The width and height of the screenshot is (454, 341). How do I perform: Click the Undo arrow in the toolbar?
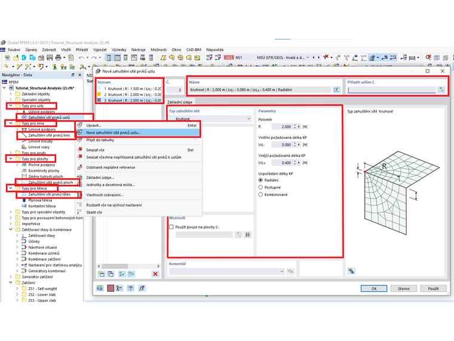(x=81, y=57)
